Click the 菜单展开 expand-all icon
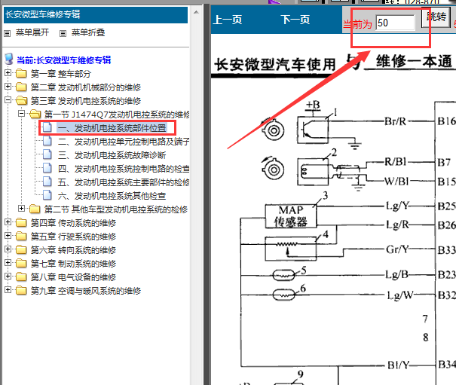The height and width of the screenshot is (385, 456). coord(8,33)
